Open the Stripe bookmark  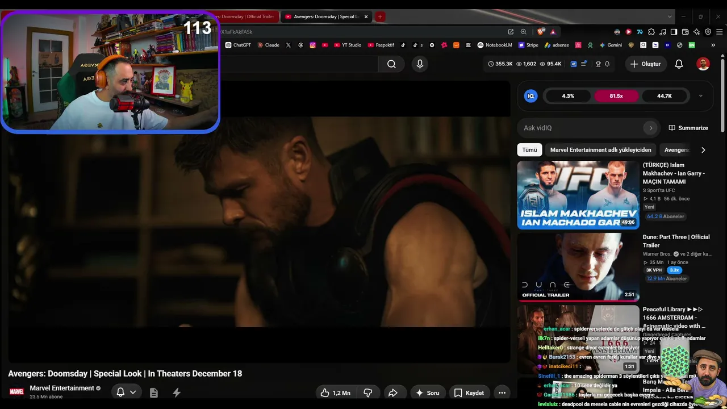pos(528,45)
